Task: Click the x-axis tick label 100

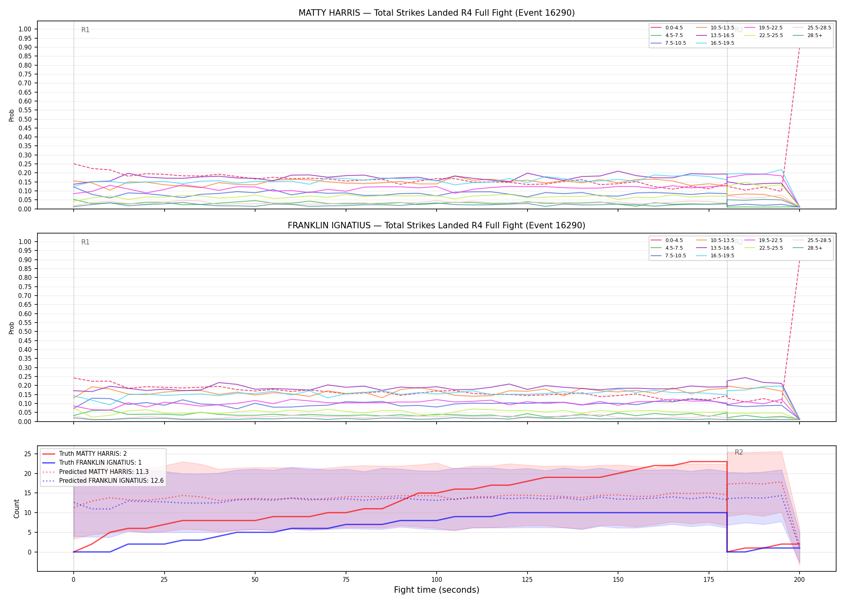Action: point(437,580)
